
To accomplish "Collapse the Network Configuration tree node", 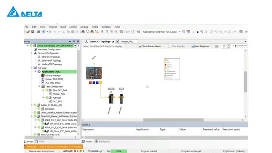I will (32, 53).
